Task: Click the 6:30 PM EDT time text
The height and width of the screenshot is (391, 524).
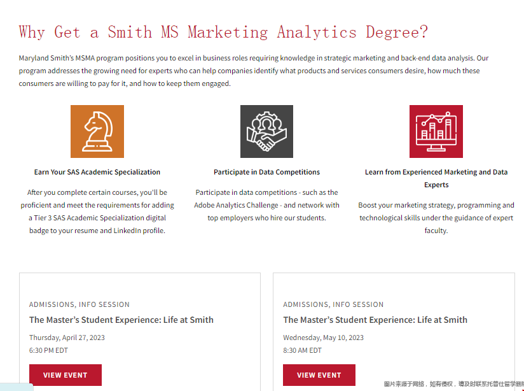Action: 48,350
